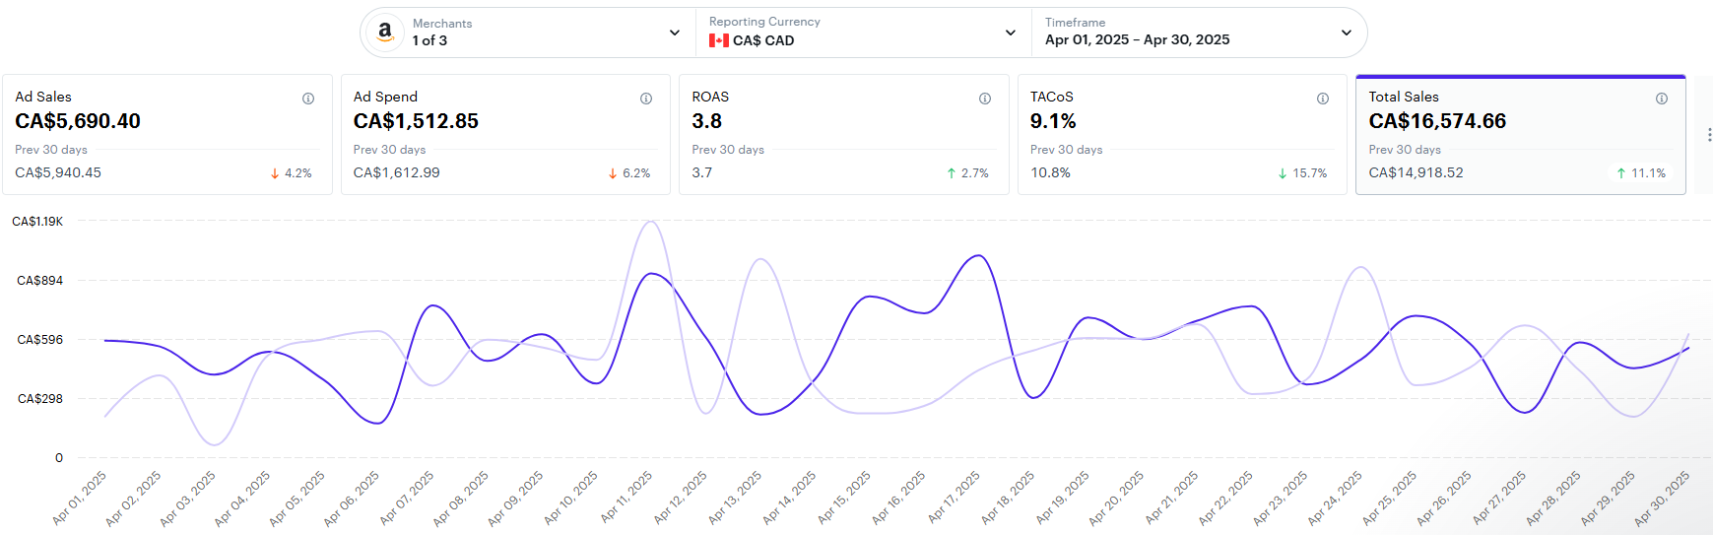Click the Apr 17, 2025 axis label
Viewport: 1713px width, 535px height.
[x=955, y=497]
